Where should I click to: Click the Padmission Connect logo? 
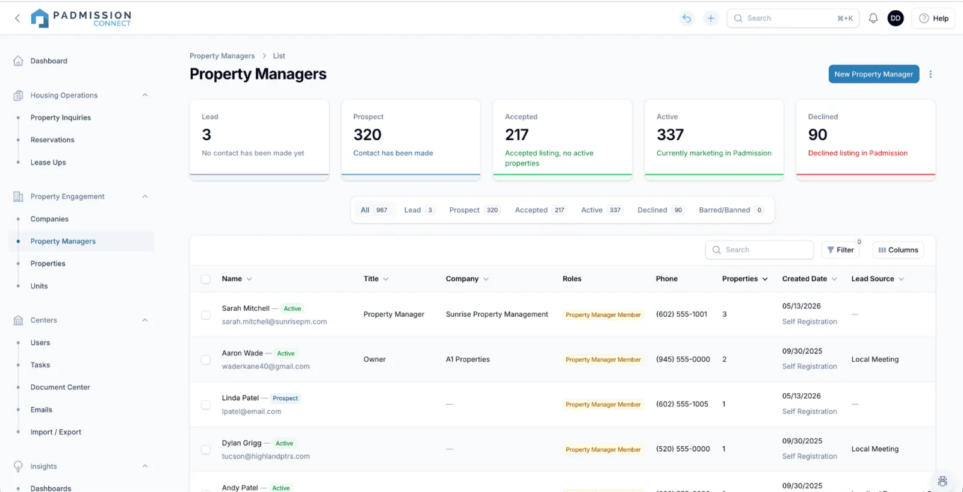(81, 18)
